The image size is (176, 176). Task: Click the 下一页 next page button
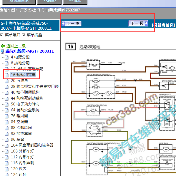click(x=138, y=23)
